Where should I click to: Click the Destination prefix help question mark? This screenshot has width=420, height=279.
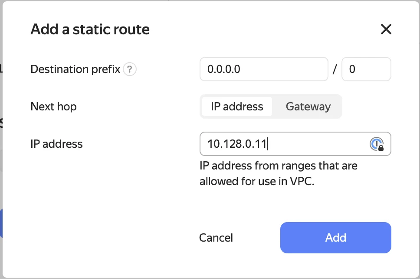coord(130,69)
